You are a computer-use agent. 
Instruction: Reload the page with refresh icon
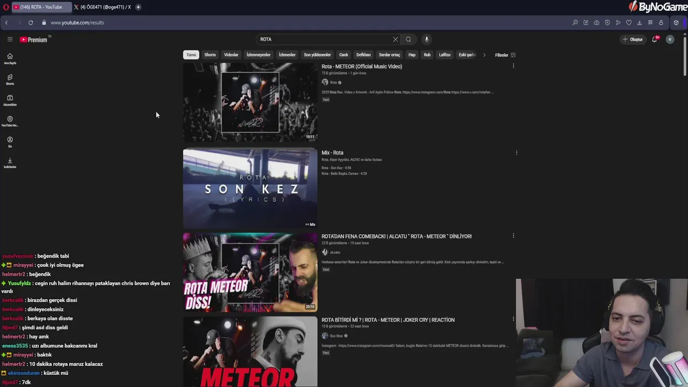click(31, 23)
